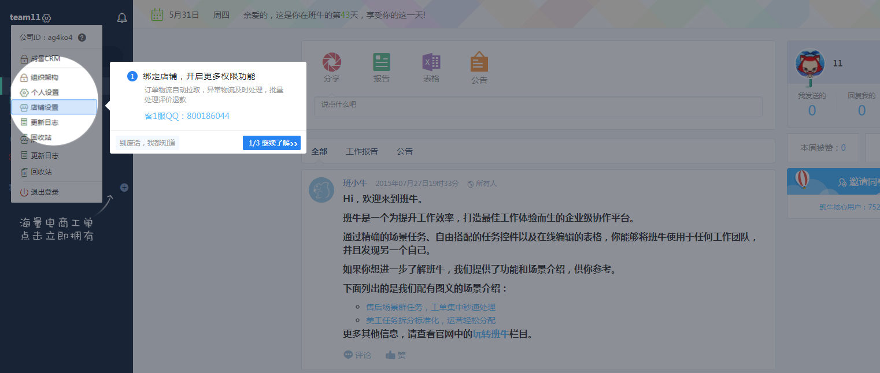Switch to the 公告 feed tab
The width and height of the screenshot is (880, 373).
[x=405, y=151]
